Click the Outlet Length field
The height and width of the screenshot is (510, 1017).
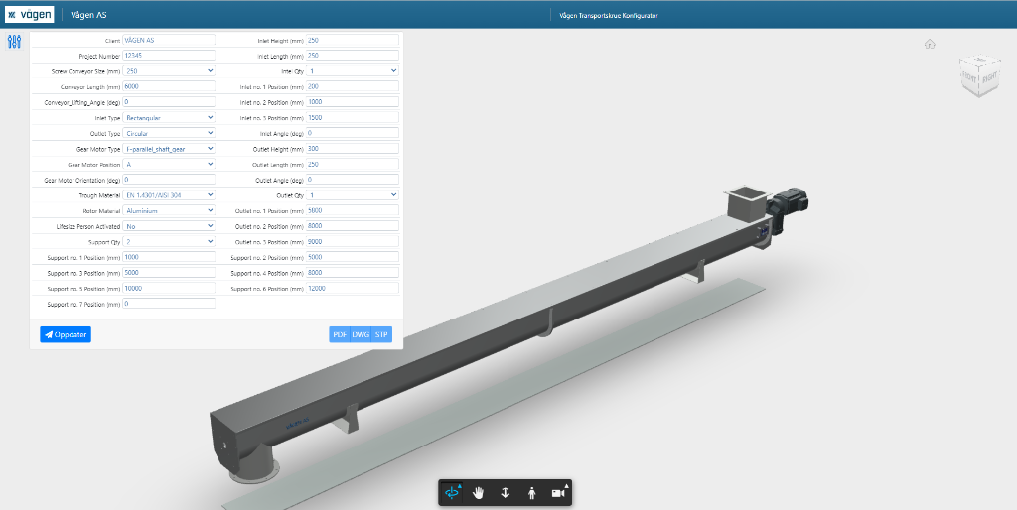click(353, 164)
